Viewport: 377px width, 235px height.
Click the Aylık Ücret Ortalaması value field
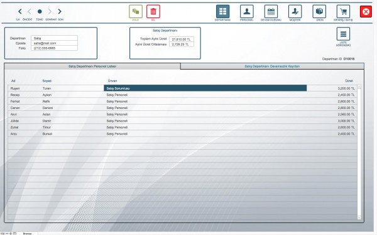tap(182, 44)
